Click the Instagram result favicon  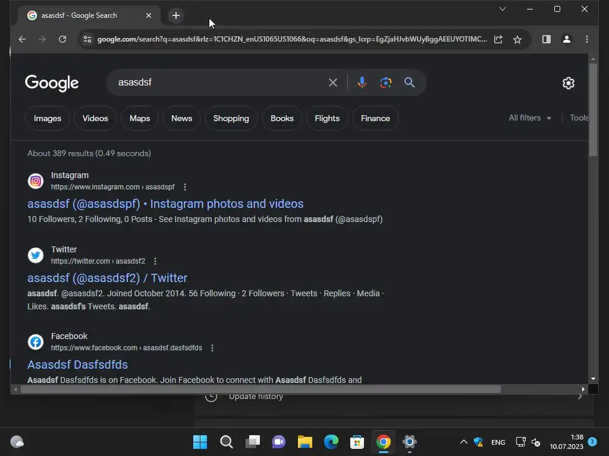click(x=35, y=181)
